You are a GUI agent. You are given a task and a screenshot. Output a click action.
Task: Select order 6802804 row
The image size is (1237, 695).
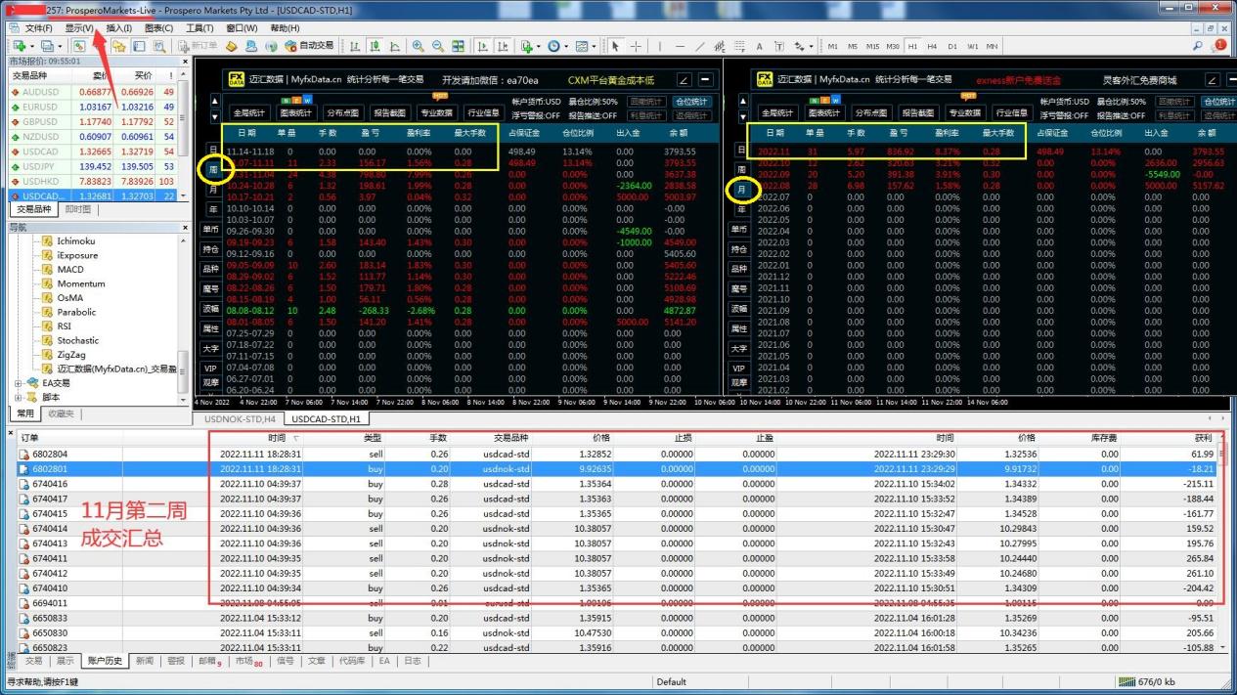(x=618, y=455)
